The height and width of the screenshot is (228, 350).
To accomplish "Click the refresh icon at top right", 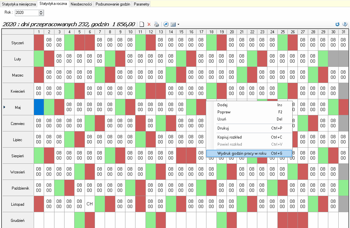I will click(x=337, y=24).
